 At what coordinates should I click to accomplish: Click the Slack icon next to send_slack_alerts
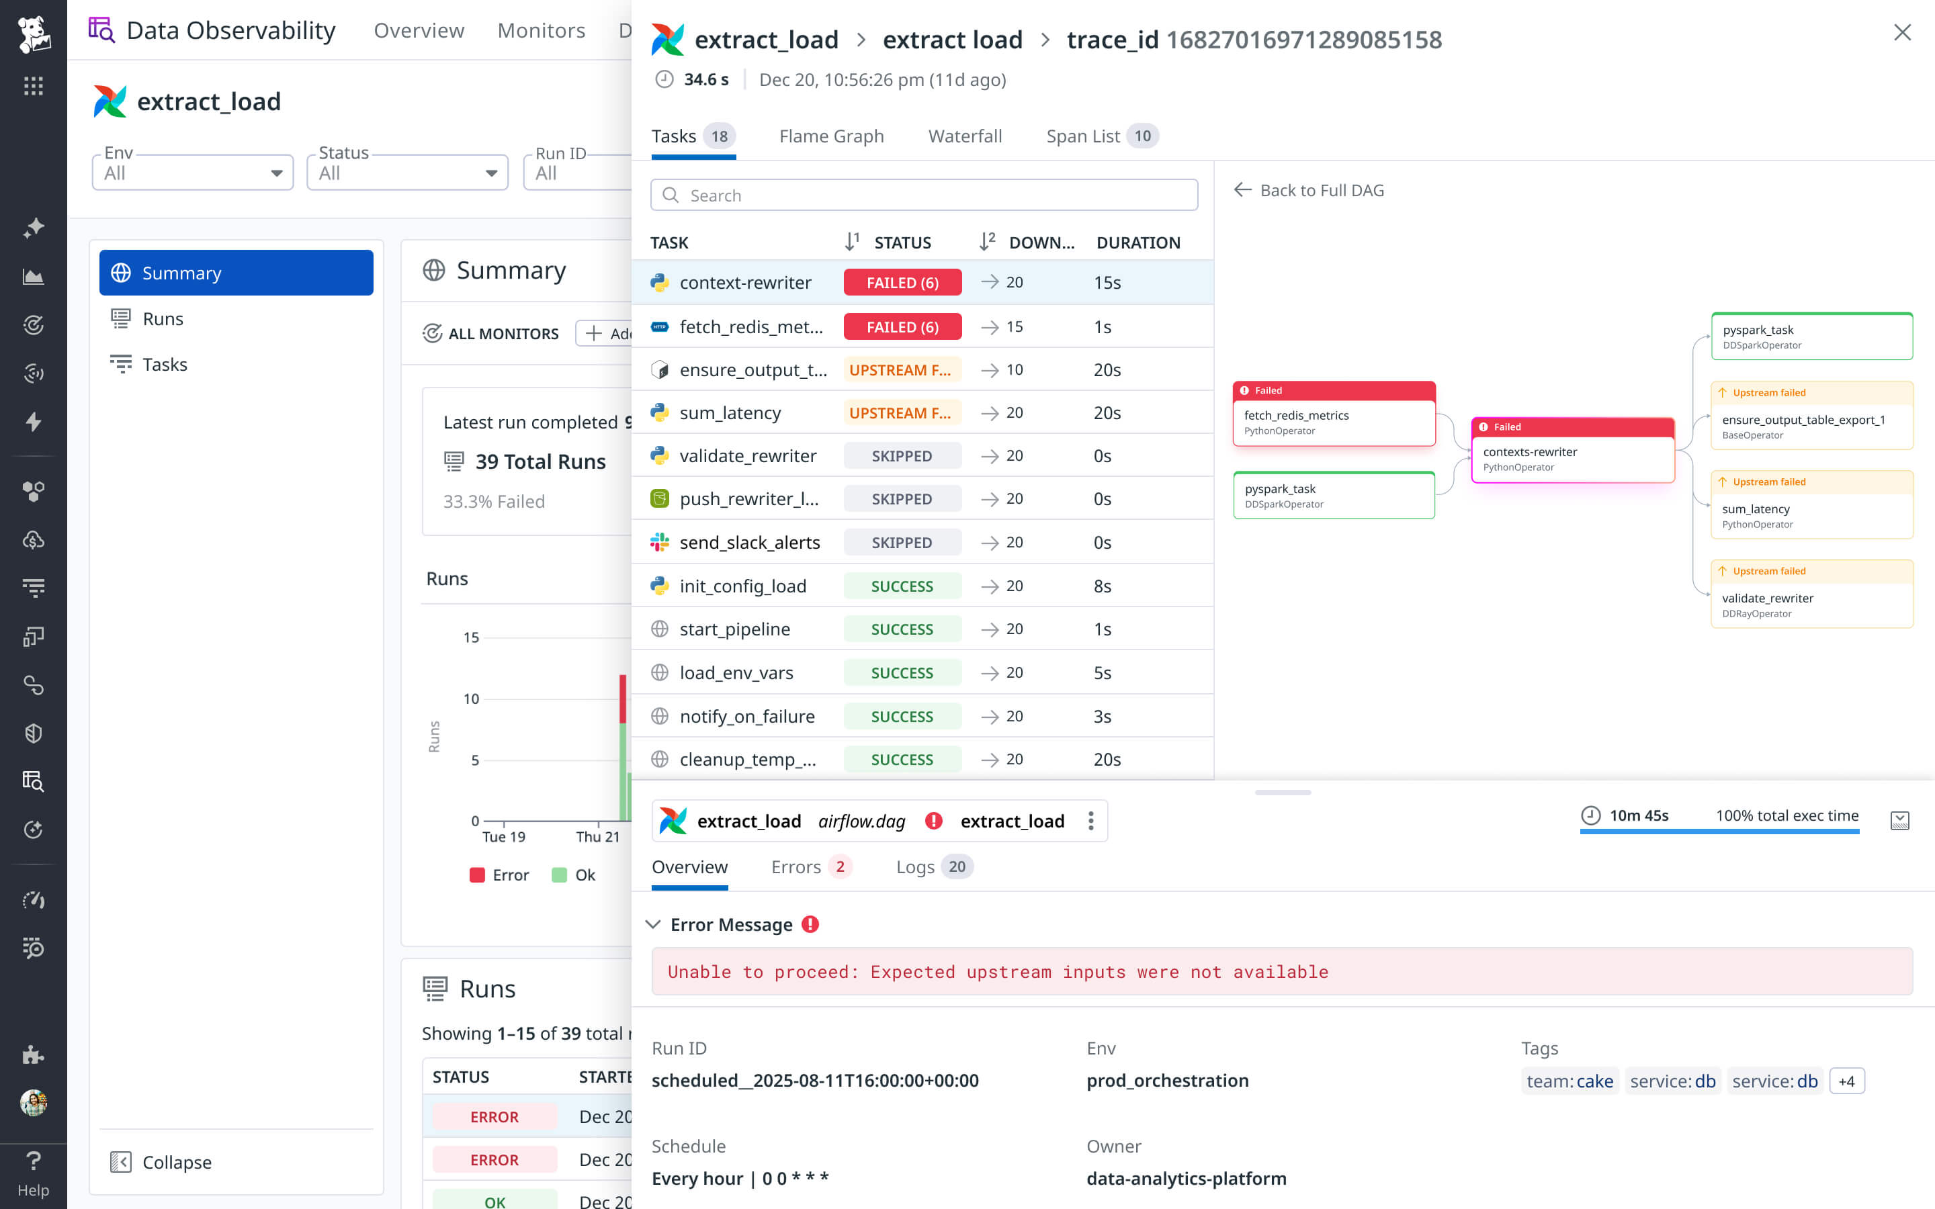[x=659, y=542]
